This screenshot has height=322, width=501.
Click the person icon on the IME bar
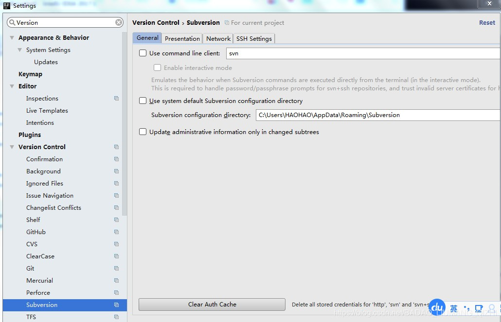[x=490, y=308]
